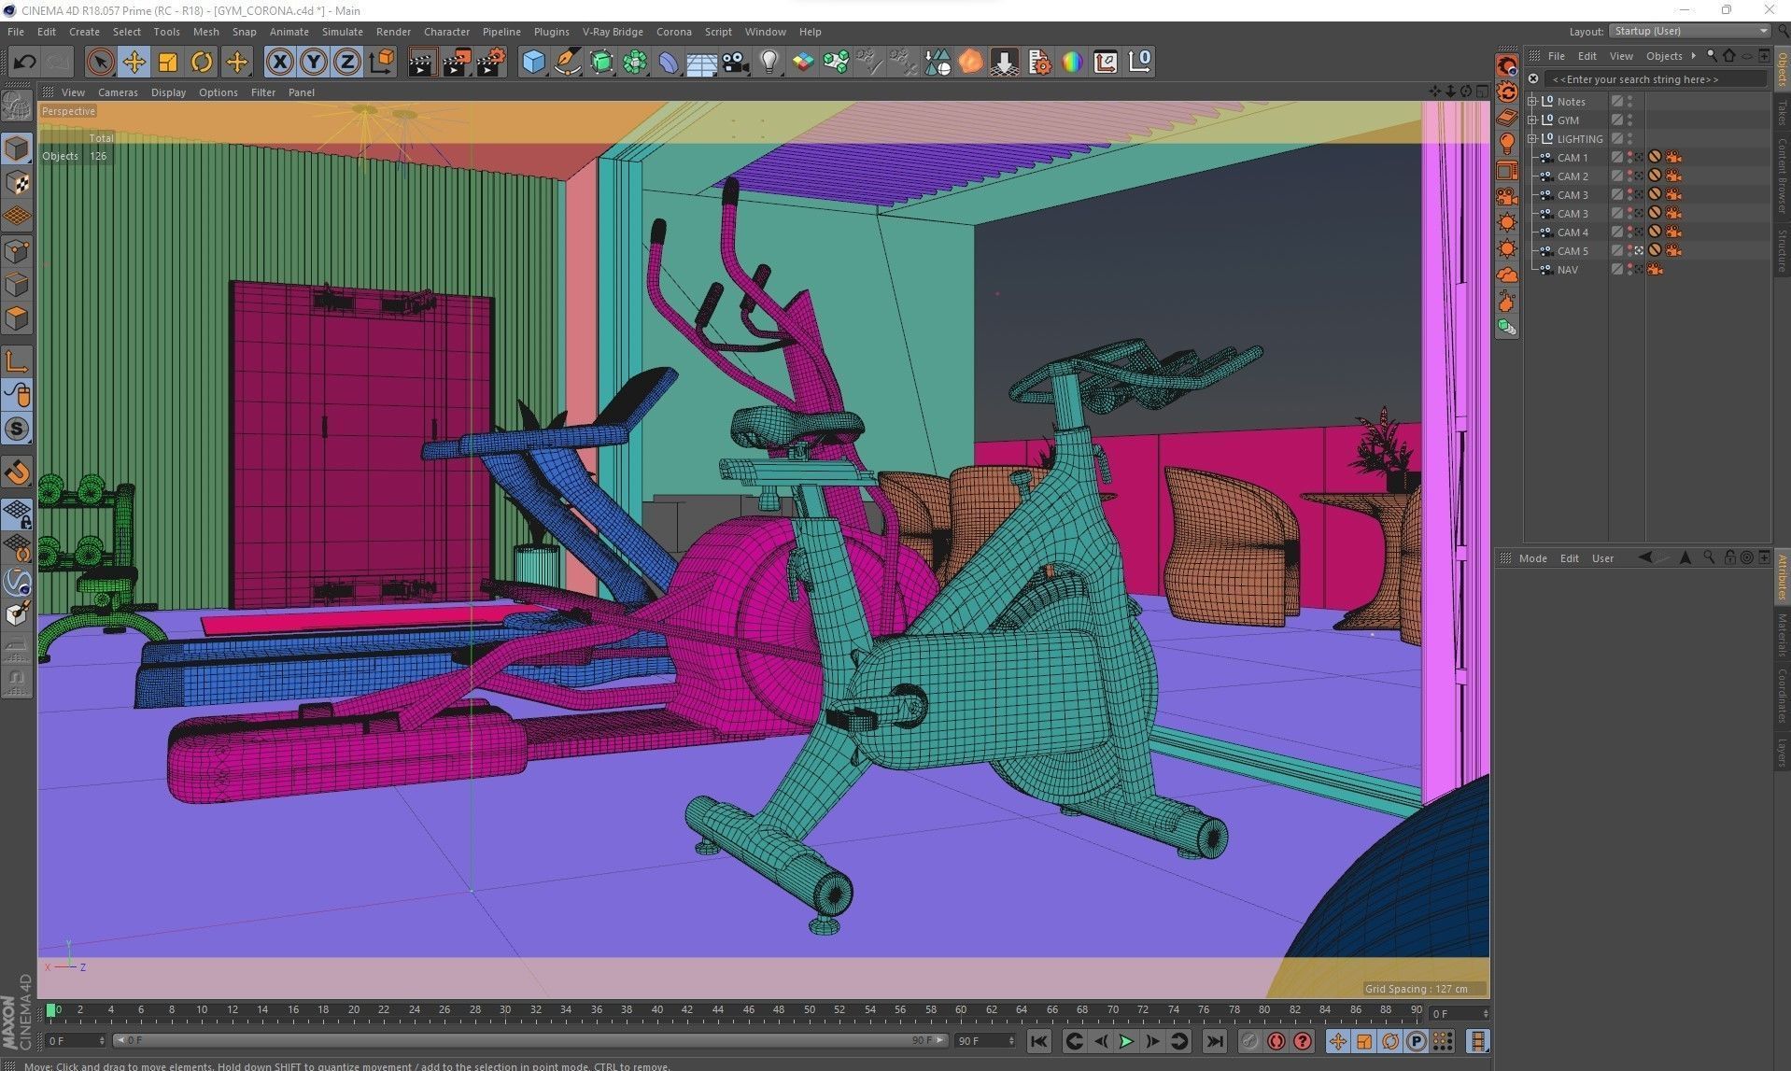This screenshot has width=1791, height=1071.
Task: Add a Cube primitive object
Action: (x=533, y=63)
